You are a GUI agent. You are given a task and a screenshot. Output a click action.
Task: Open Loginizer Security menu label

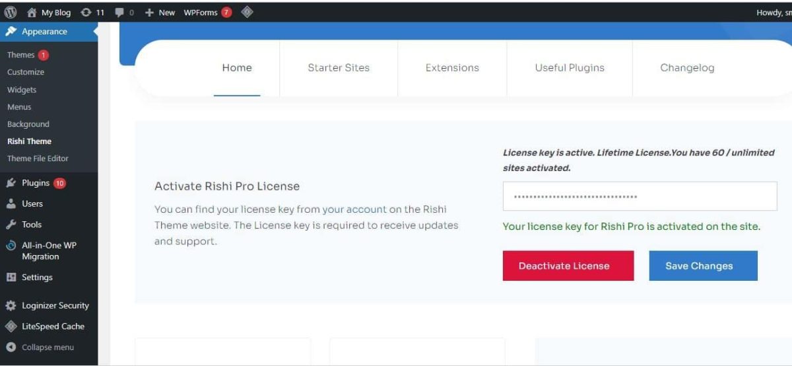pos(55,306)
